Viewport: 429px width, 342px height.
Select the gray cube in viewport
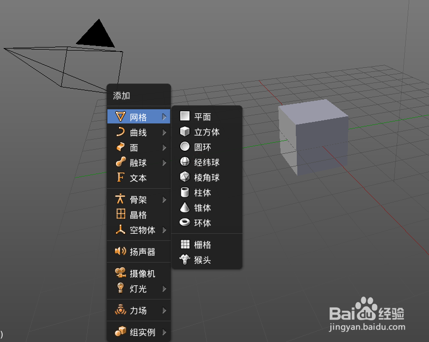pos(314,137)
